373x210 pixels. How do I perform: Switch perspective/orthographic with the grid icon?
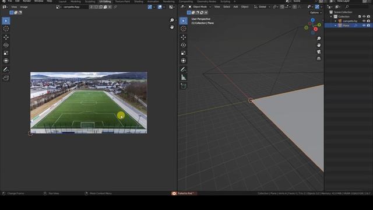point(319,58)
